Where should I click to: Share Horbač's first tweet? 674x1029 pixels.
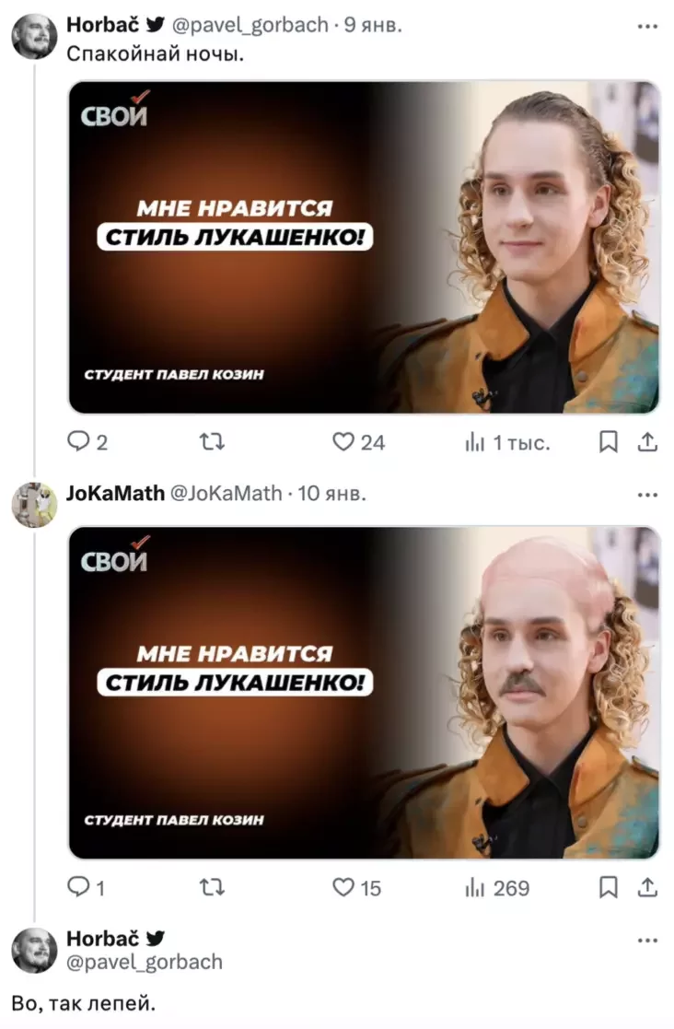[647, 441]
